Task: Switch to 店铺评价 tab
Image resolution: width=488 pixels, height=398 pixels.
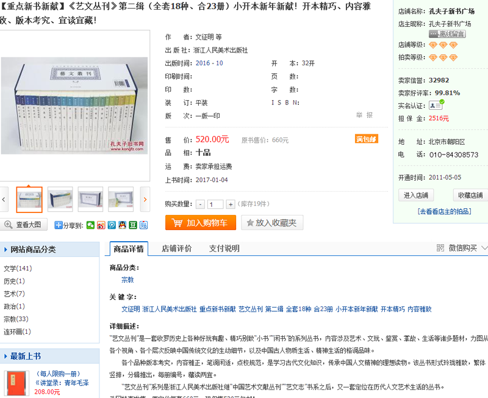Action: click(x=177, y=248)
